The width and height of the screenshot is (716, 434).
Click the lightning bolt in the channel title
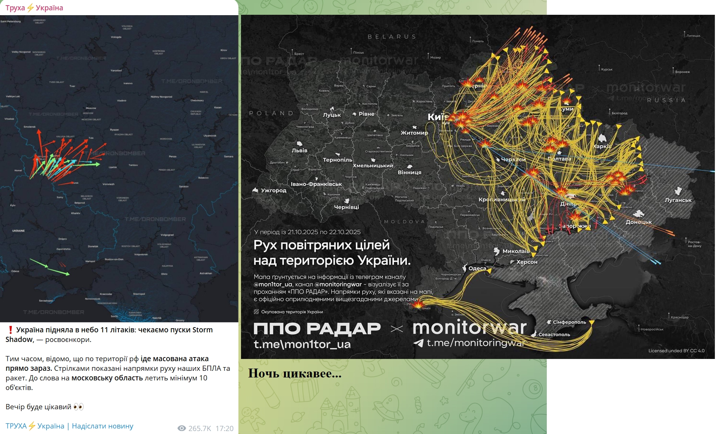point(31,8)
